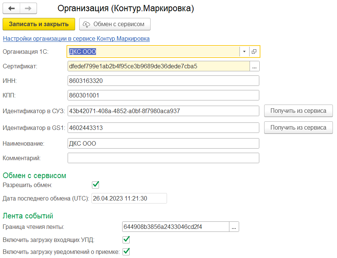Screen dimensions: 337x258
Task: Click the КПП: label
Action: tap(9, 95)
